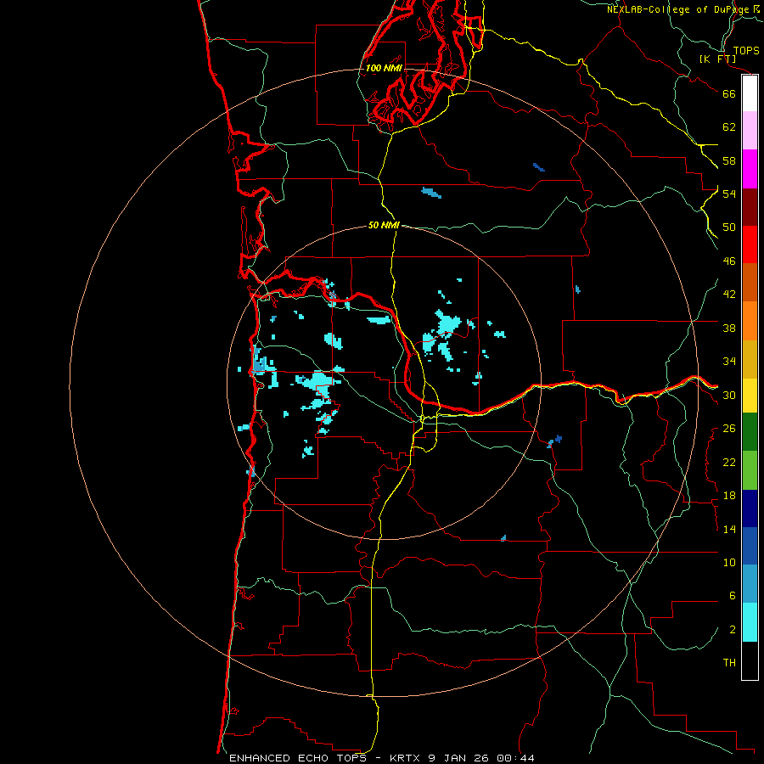Click the 50 legend value
764x764 pixels.
tap(729, 227)
